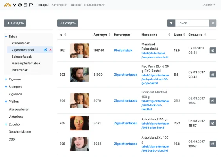Switch to the Категории menu item
The height and width of the screenshot is (157, 221).
tap(59, 5)
